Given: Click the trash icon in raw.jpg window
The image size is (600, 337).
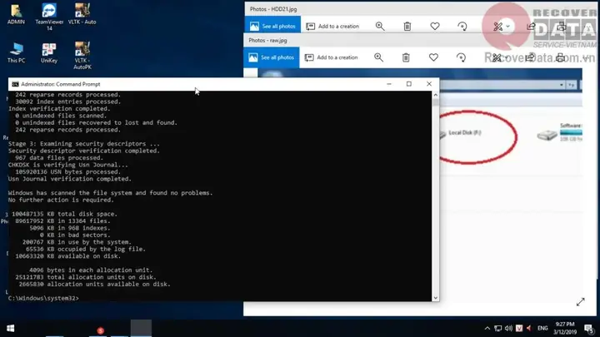Looking at the screenshot, I should [406, 57].
